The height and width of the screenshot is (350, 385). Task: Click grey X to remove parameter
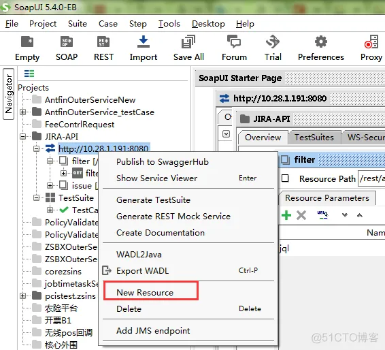(301, 215)
